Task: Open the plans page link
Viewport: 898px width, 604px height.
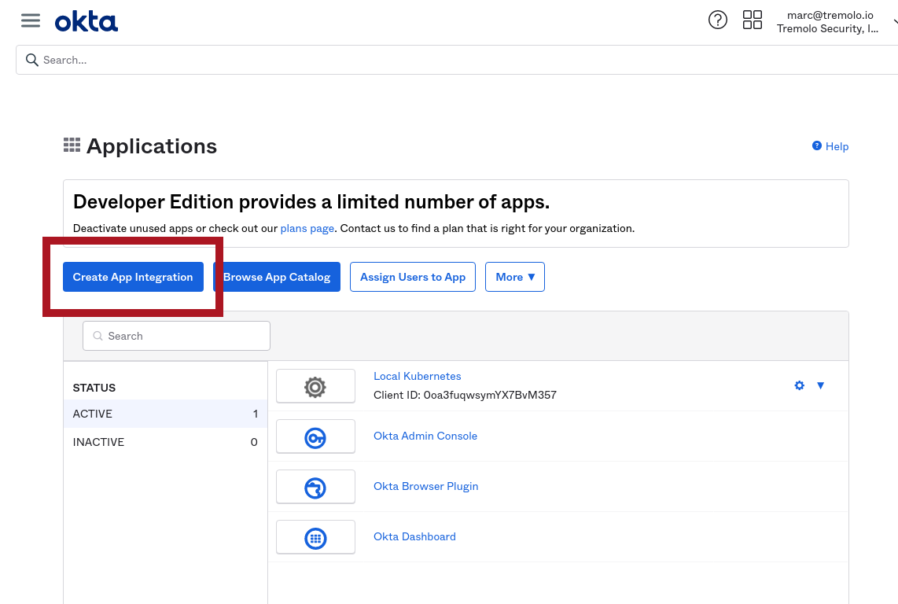Action: tap(307, 228)
